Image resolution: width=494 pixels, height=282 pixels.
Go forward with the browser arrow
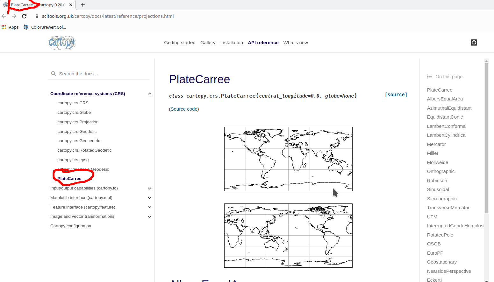point(14,16)
